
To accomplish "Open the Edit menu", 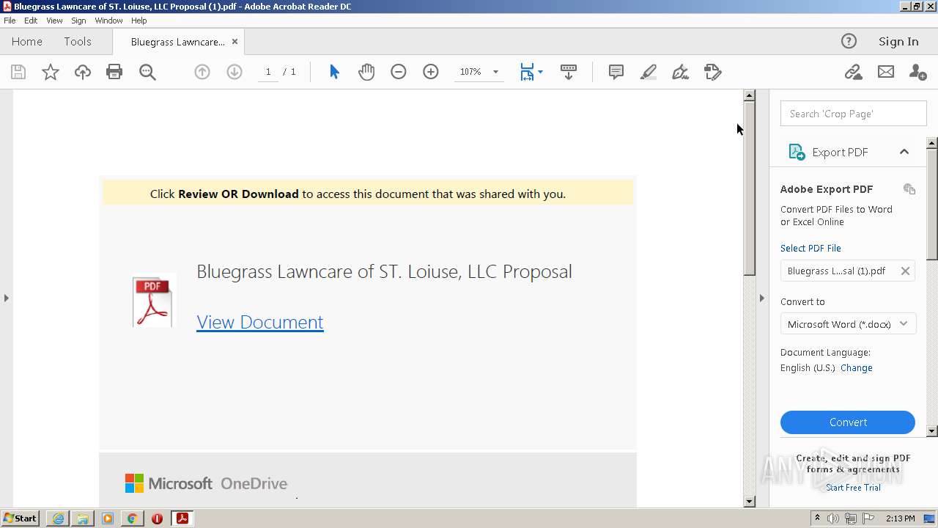I will [x=31, y=21].
